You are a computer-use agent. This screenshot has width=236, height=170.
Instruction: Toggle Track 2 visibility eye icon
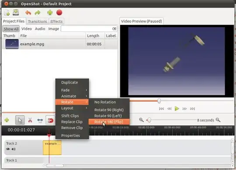point(8,149)
